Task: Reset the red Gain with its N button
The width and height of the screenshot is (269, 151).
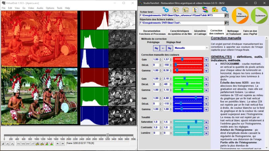Action: coord(206,60)
